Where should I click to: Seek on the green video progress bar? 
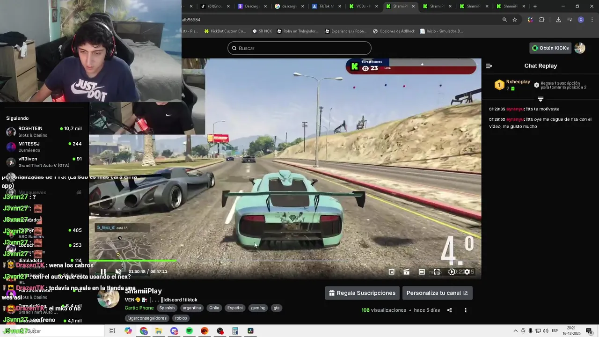coord(132,261)
